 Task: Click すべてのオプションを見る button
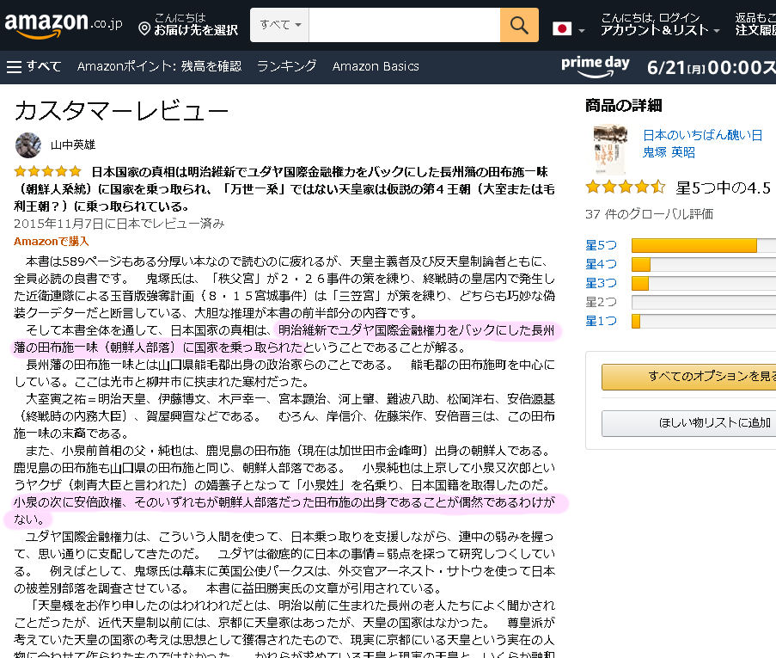tap(689, 377)
